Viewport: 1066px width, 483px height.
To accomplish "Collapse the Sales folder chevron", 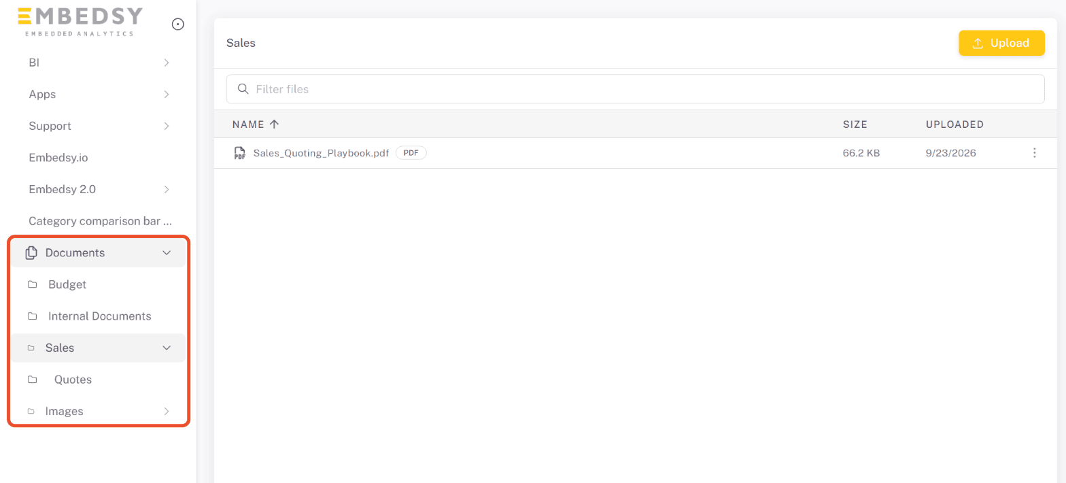I will point(167,348).
